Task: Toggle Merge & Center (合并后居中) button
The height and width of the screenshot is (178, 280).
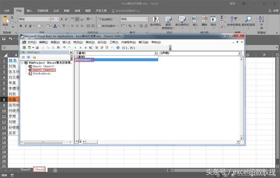Action: coord(107,26)
